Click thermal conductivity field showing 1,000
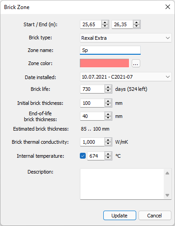The image size is (175, 226). click(x=92, y=142)
